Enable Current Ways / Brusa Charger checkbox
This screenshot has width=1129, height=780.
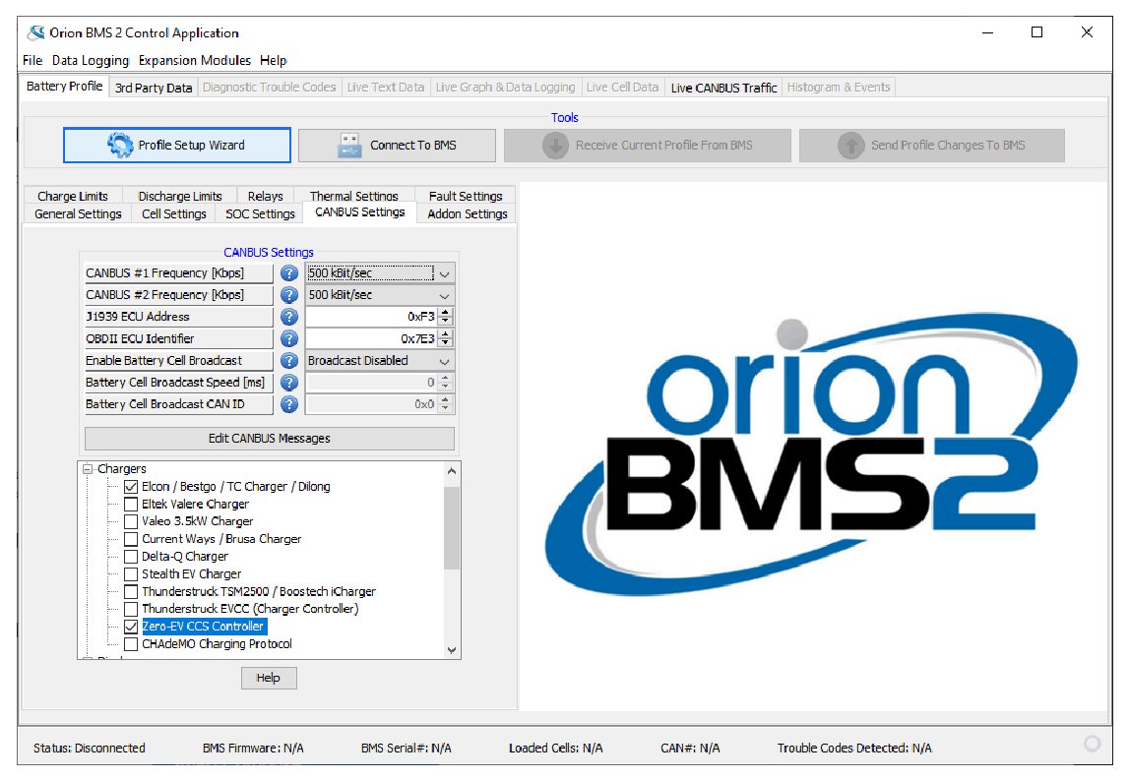pyautogui.click(x=130, y=539)
